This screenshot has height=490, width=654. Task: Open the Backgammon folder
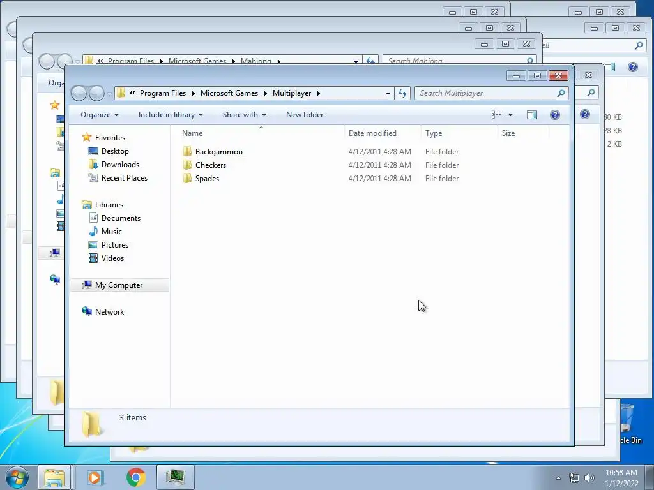point(218,152)
